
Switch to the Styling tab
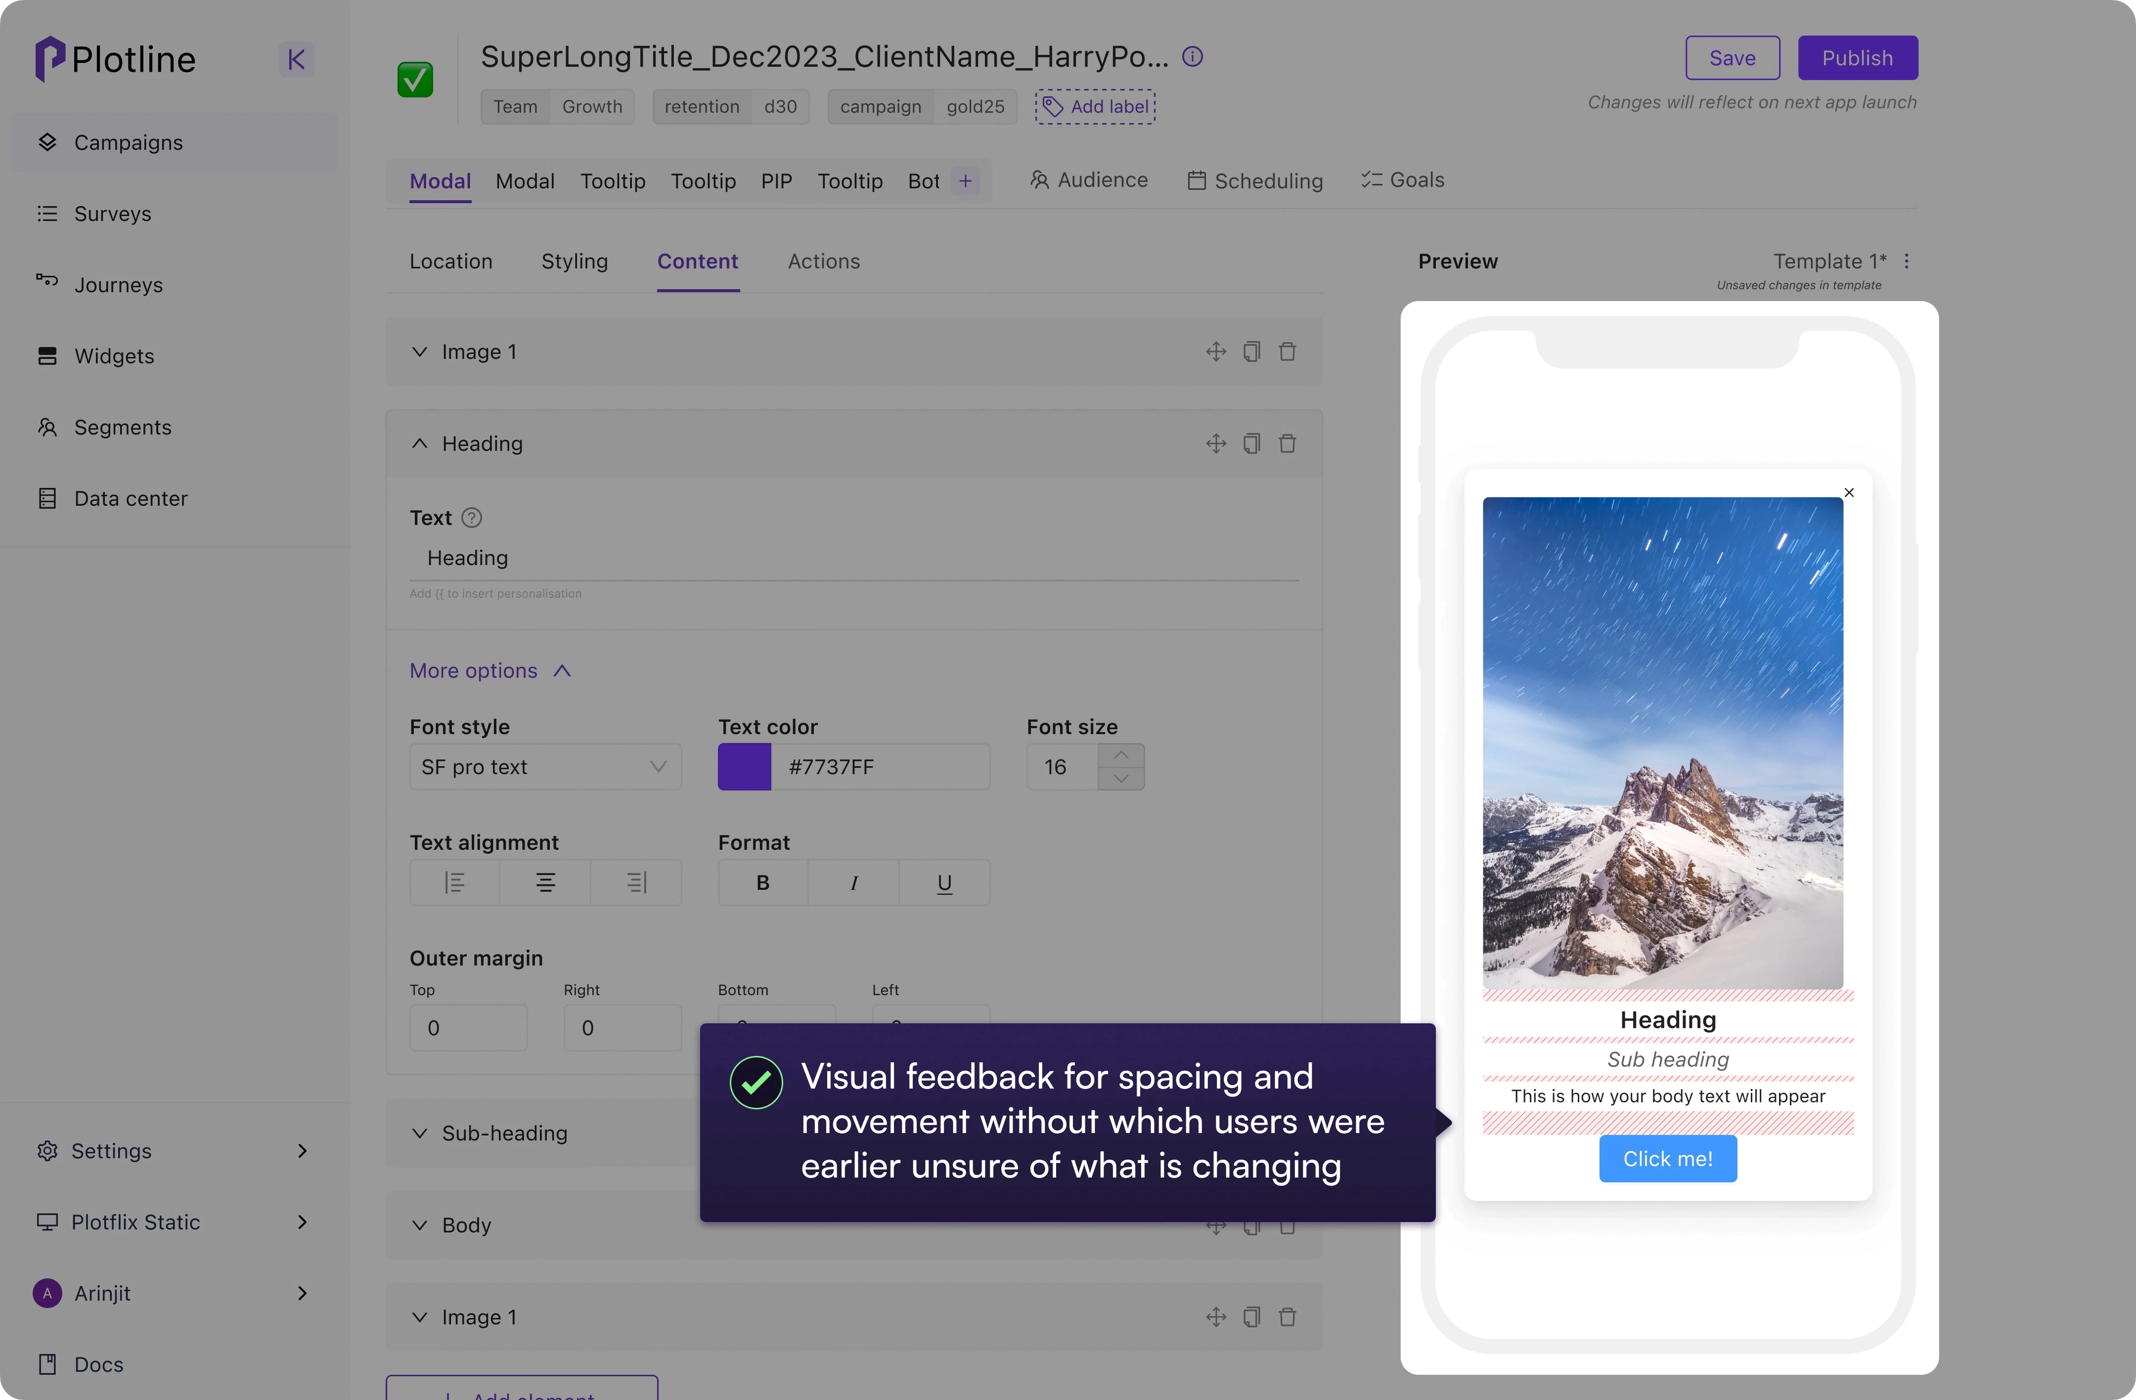[575, 261]
